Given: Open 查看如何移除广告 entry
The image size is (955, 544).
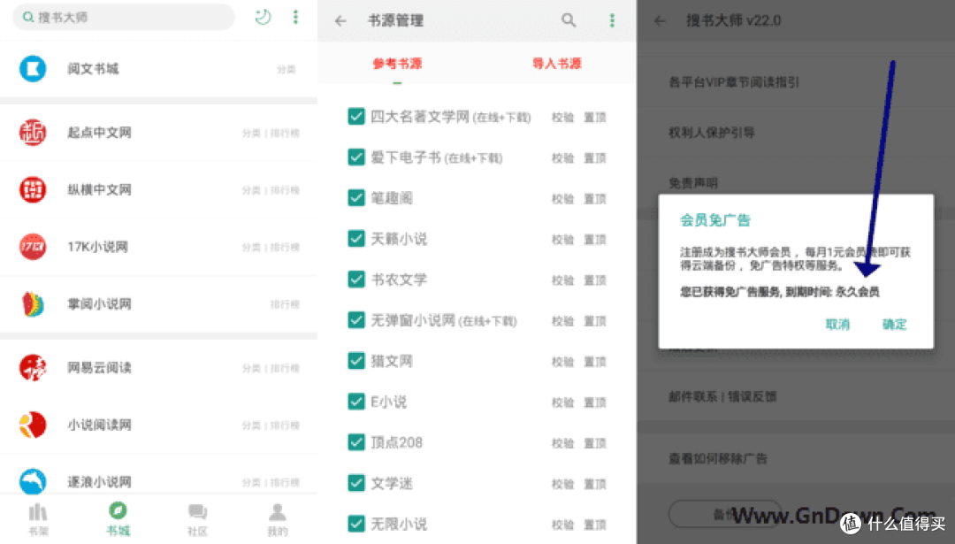Looking at the screenshot, I should (x=718, y=458).
